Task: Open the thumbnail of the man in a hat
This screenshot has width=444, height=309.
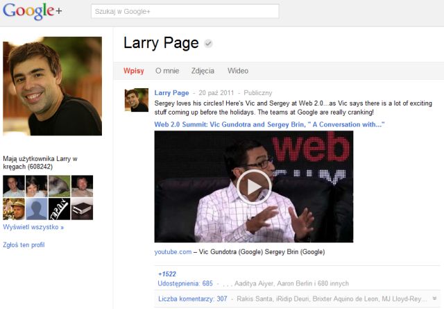Action: (x=14, y=209)
